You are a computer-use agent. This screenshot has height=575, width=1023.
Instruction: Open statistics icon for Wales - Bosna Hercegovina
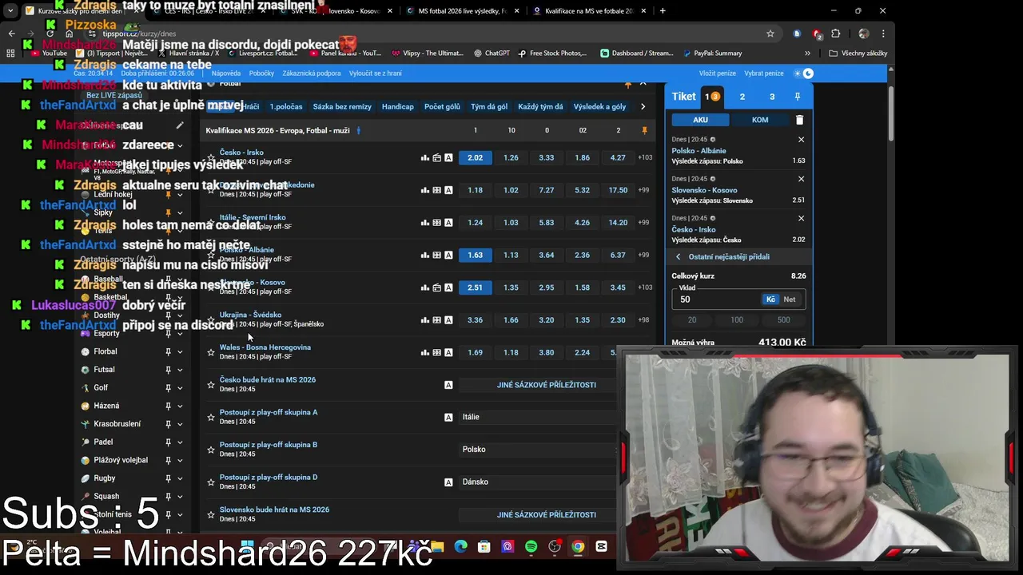[425, 352]
